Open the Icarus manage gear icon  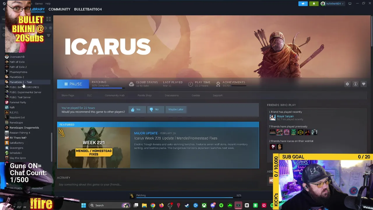tap(347, 84)
